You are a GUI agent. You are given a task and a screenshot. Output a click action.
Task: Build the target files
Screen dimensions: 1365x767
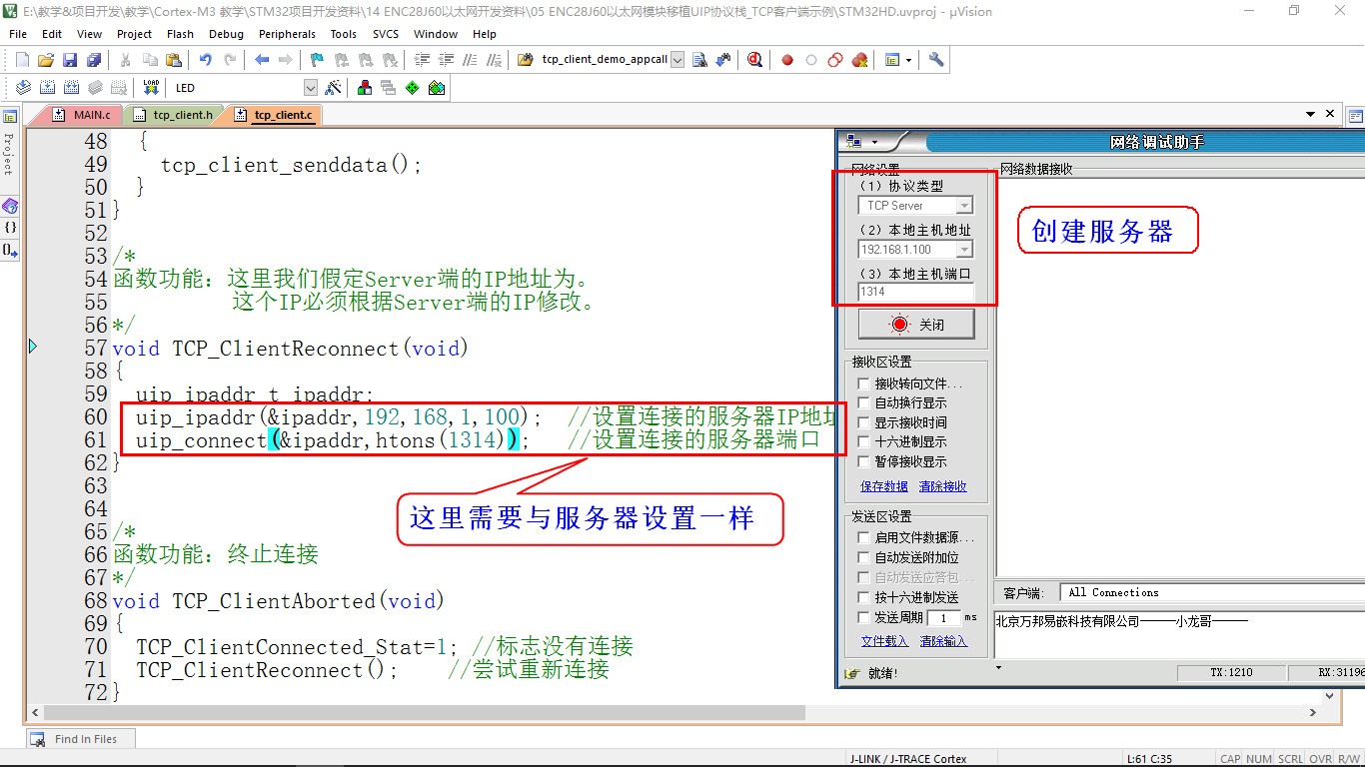[x=47, y=88]
